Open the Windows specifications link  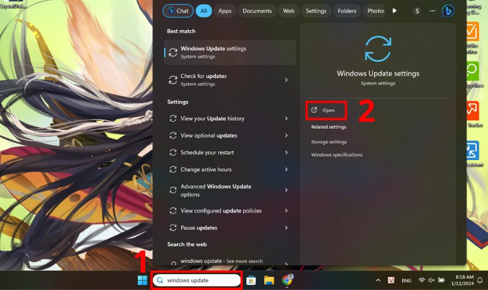click(337, 155)
